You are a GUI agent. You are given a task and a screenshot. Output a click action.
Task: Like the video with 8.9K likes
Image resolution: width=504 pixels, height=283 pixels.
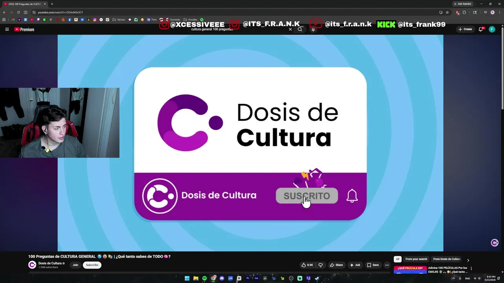point(307,265)
